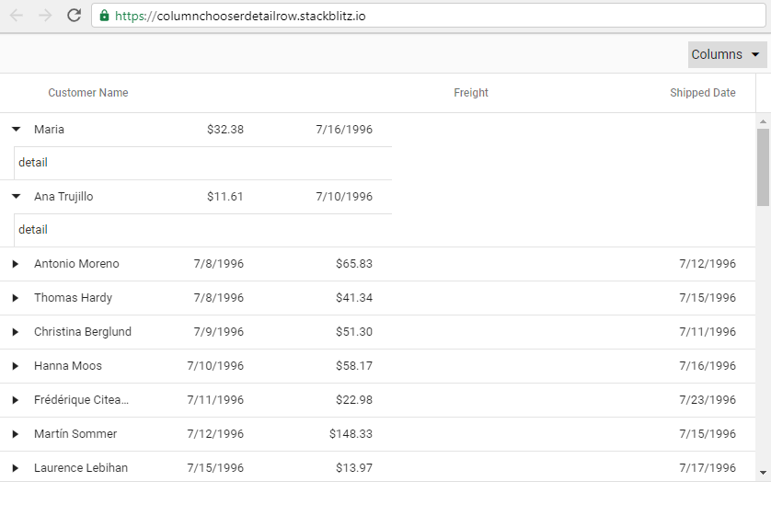Expand the Antonio Moreno row

(16, 264)
